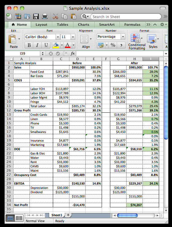Open currency format dropdown arrow
This screenshot has width=172, height=227.
(x=107, y=45)
